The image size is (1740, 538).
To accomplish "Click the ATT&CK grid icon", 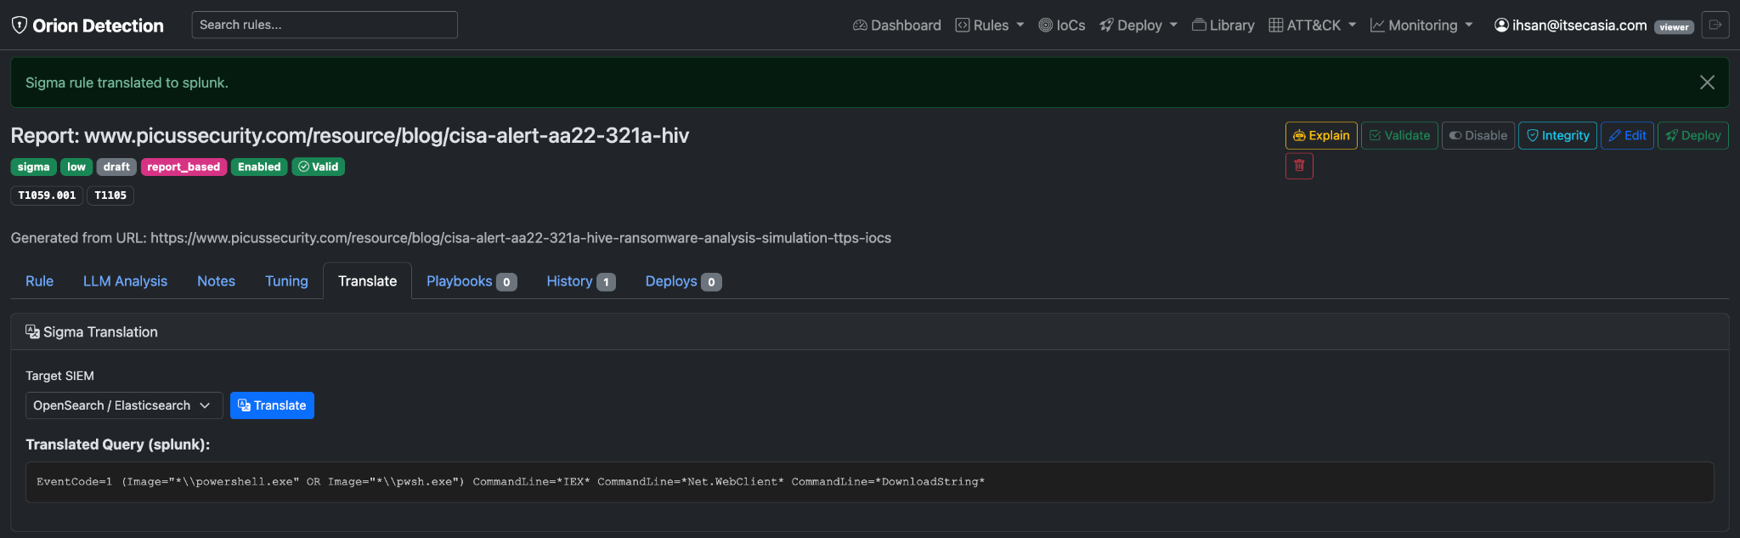I will click(x=1276, y=25).
